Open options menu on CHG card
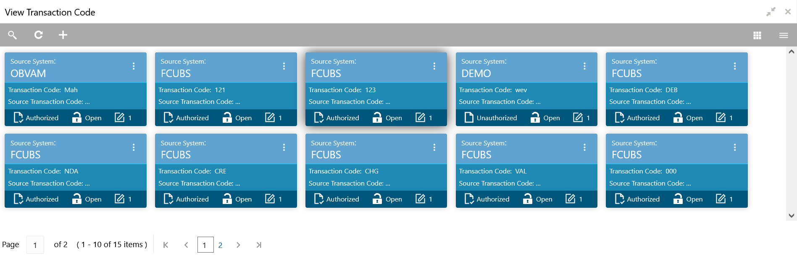 coord(434,147)
